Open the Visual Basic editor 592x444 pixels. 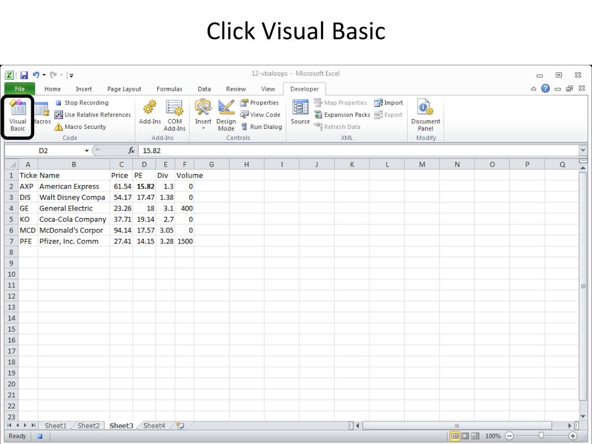click(18, 116)
